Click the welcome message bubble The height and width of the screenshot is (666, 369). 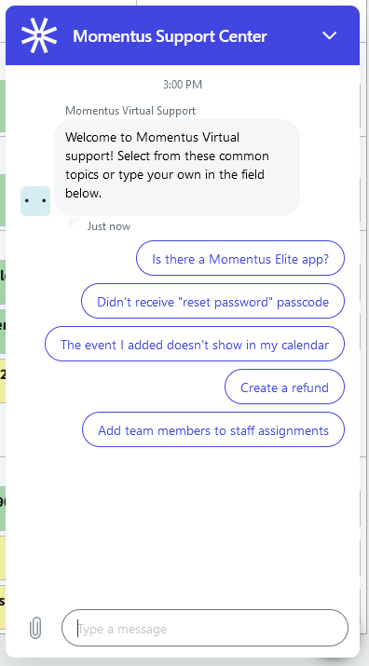(177, 168)
